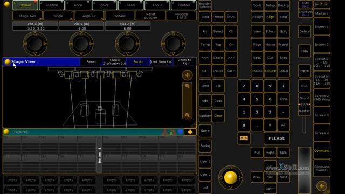The height and width of the screenshot is (194, 345).
Task: Click the highlighted Fixture key
Action: pos(270,71)
